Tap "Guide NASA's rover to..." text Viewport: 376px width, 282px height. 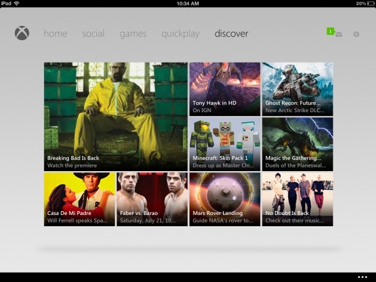(x=222, y=221)
